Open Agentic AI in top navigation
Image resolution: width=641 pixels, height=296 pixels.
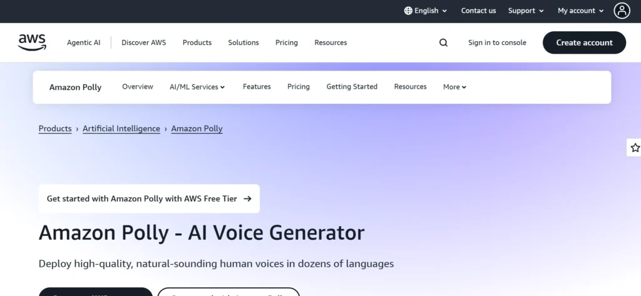(83, 43)
